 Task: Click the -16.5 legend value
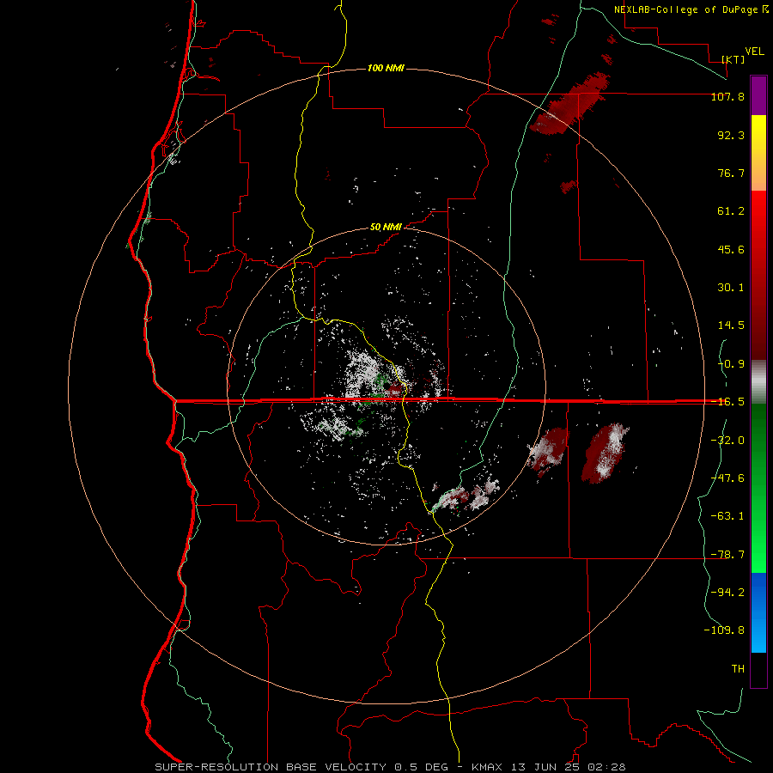[x=727, y=402]
